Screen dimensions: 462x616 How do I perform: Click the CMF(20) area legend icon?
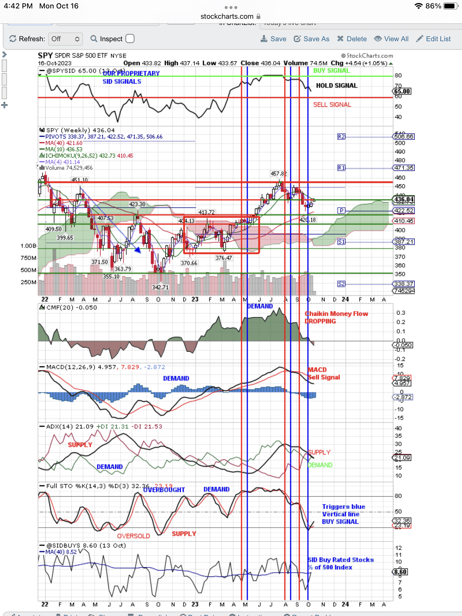tap(42, 307)
